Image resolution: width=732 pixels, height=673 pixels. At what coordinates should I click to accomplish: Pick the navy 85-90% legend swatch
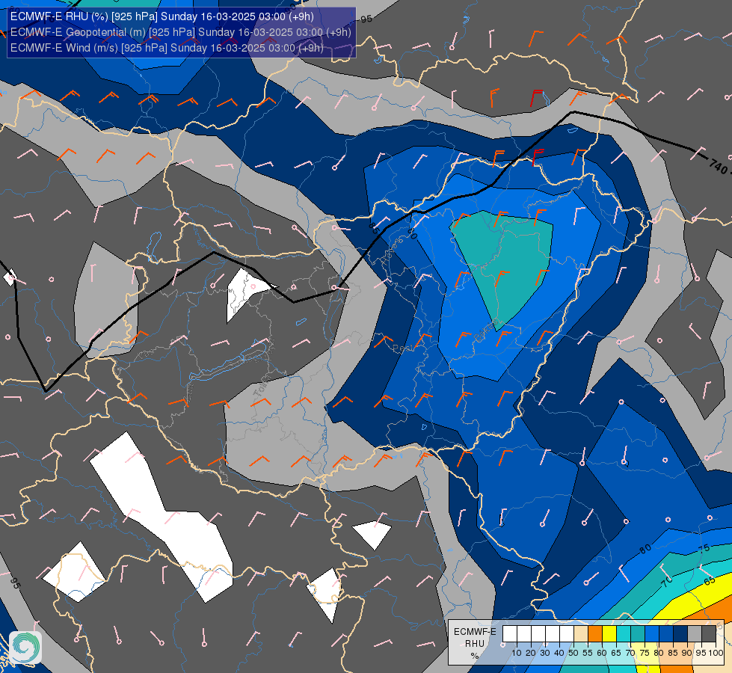tap(680, 634)
